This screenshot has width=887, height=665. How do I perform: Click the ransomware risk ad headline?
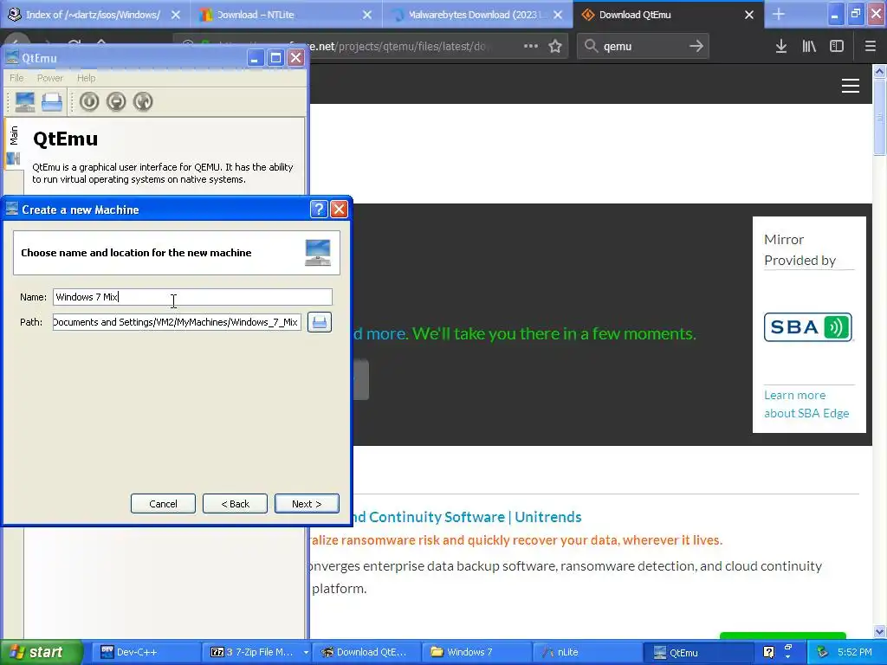(x=516, y=540)
